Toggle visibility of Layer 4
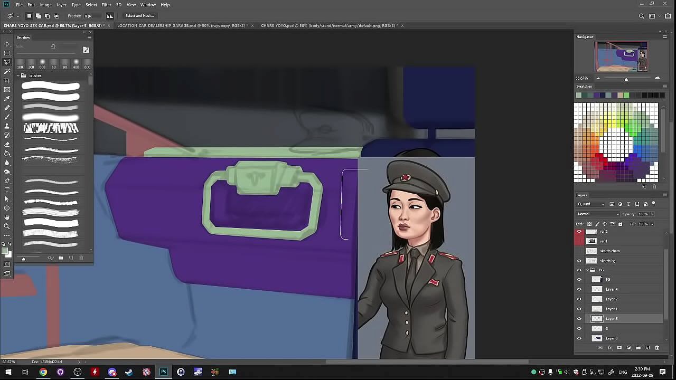 579,289
